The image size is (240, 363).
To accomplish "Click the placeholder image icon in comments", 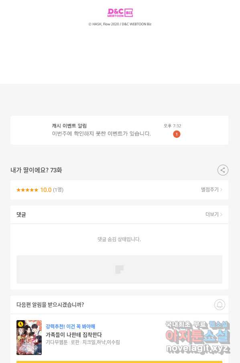I will click(120, 269).
